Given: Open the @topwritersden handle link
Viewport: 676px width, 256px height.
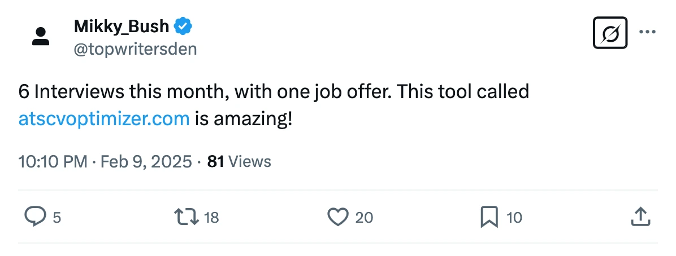Looking at the screenshot, I should pos(135,49).
